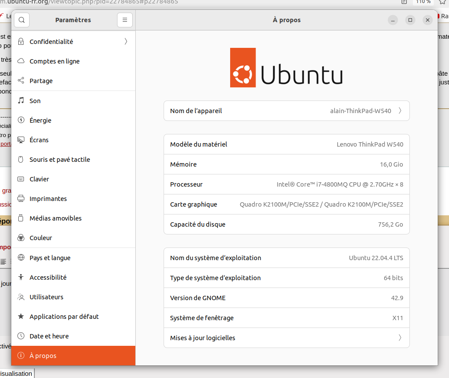Click the monitor icon for Écrans

coord(21,140)
